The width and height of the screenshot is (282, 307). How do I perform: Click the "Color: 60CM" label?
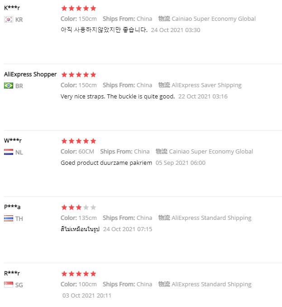click(77, 151)
